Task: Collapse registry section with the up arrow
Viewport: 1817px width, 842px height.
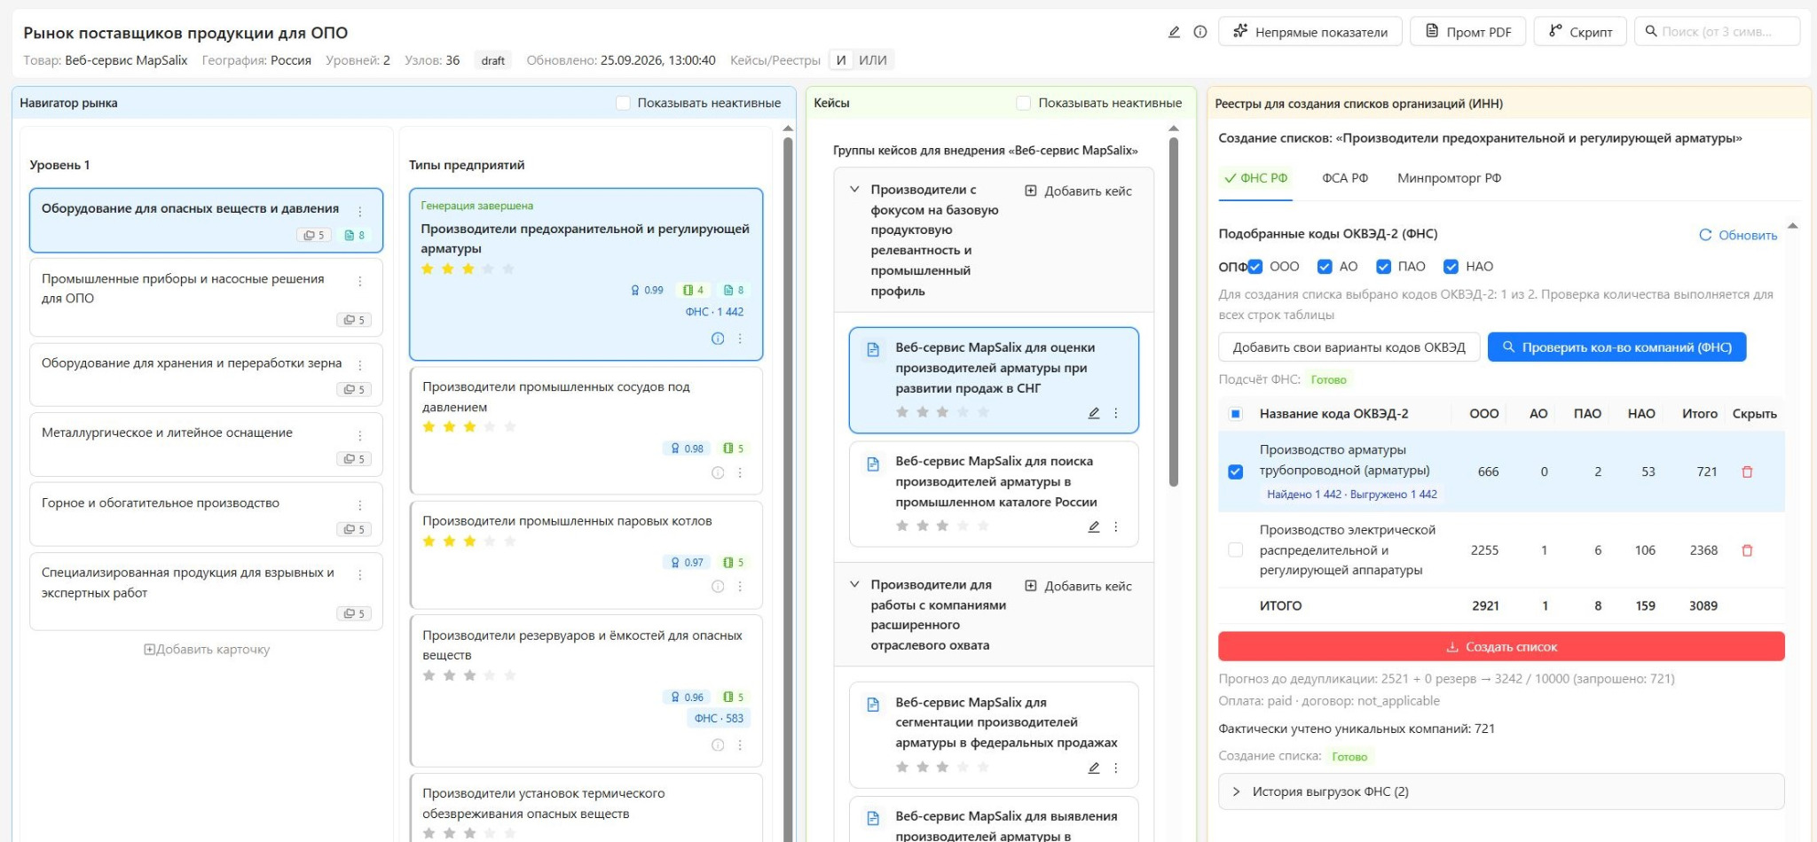Action: (x=1792, y=226)
